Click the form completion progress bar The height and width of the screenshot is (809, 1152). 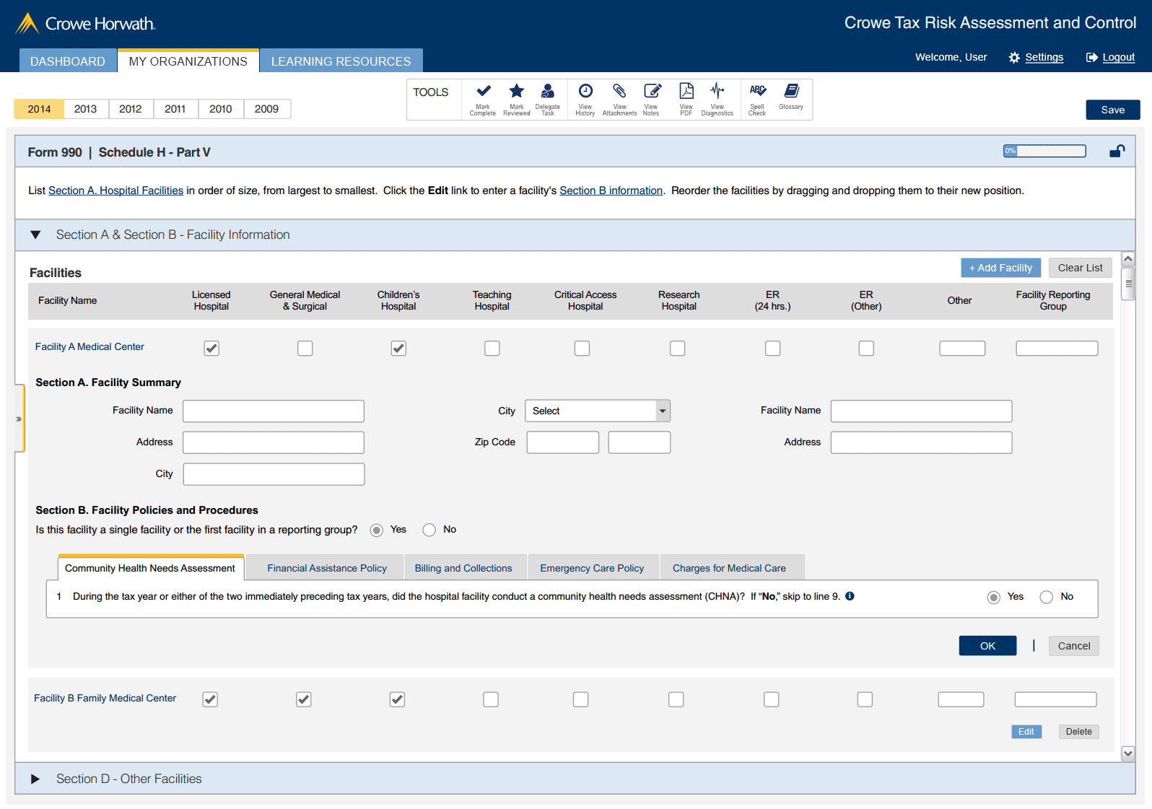pos(1044,151)
